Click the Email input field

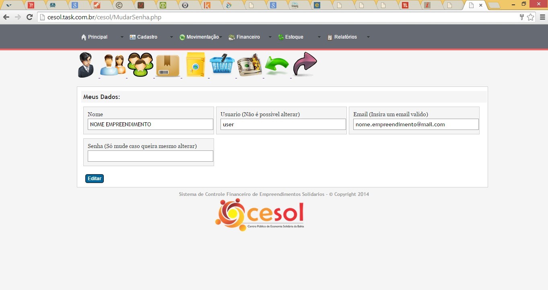416,124
